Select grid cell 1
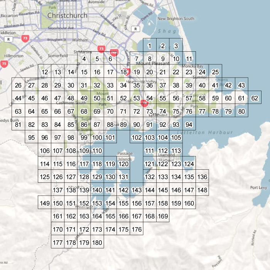Screen dimensions: 270x270 point(150,45)
